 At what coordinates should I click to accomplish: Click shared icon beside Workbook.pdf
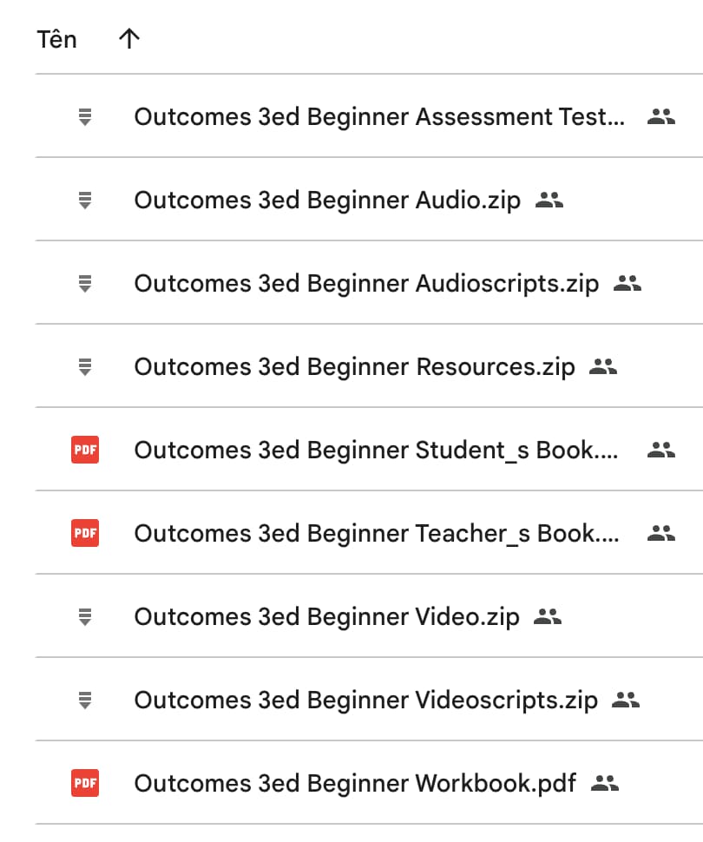click(x=605, y=783)
